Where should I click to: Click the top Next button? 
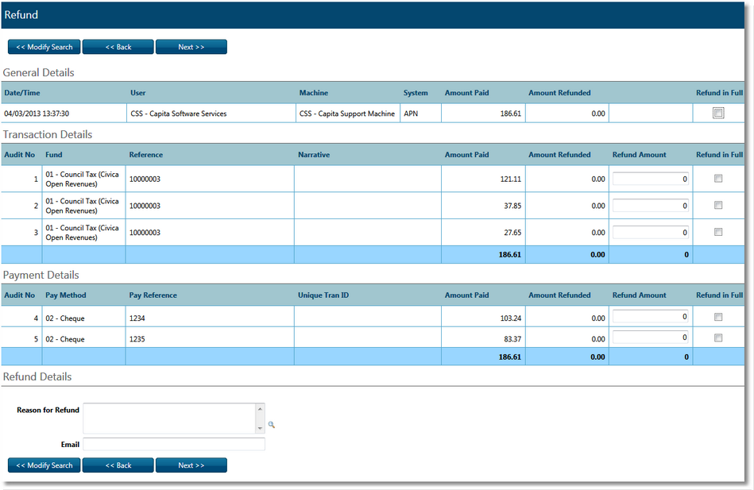[191, 46]
